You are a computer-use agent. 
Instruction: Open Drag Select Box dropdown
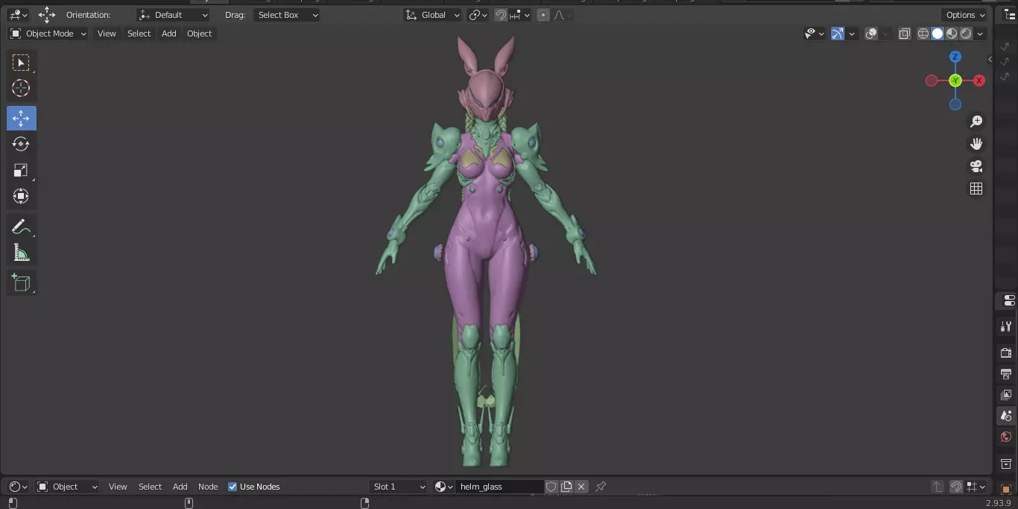[286, 15]
